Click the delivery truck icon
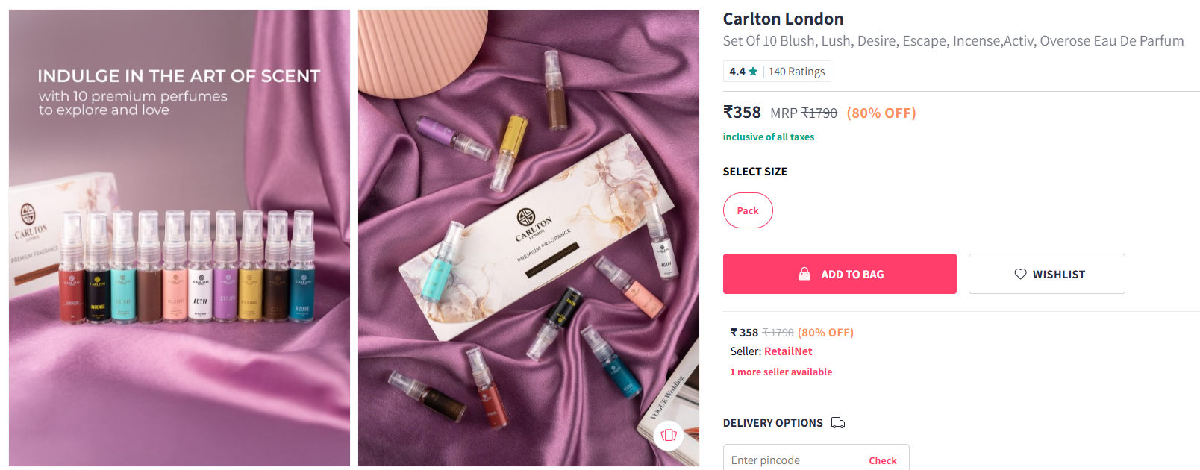The image size is (1200, 470). (x=838, y=423)
